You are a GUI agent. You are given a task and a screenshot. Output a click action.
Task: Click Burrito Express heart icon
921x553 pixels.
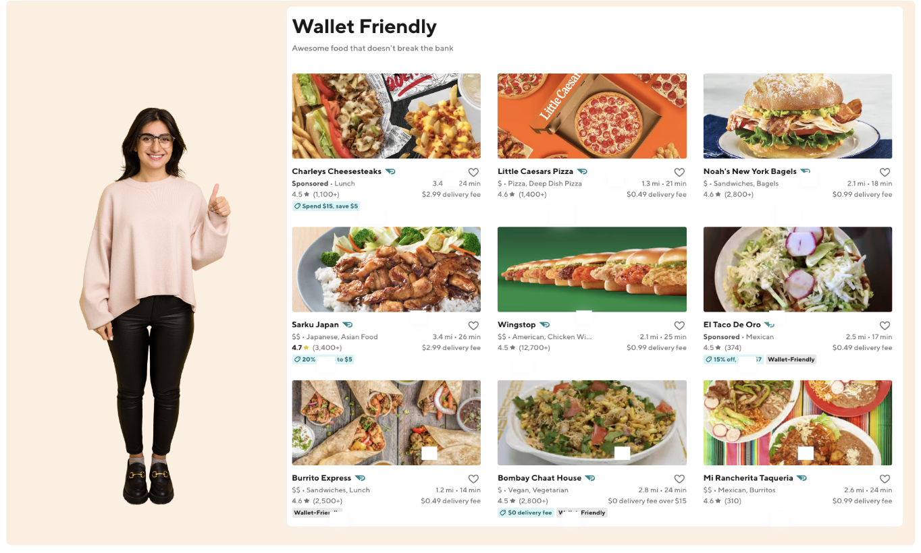click(473, 479)
